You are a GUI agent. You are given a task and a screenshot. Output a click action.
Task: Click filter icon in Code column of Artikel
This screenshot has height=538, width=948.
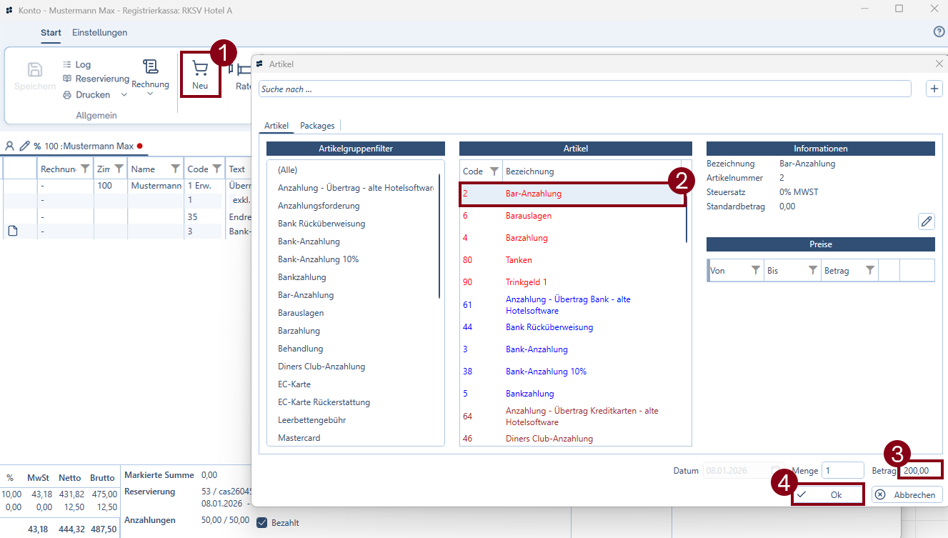(494, 171)
